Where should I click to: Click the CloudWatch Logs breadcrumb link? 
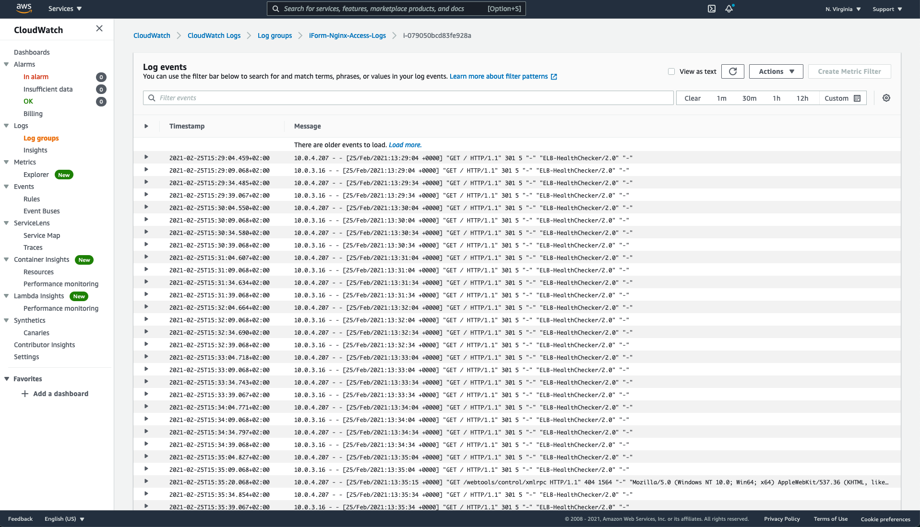pyautogui.click(x=214, y=35)
